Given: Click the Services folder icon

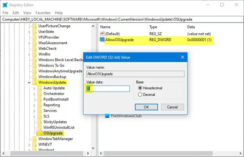Looking at the screenshot, I should click(39, 111).
